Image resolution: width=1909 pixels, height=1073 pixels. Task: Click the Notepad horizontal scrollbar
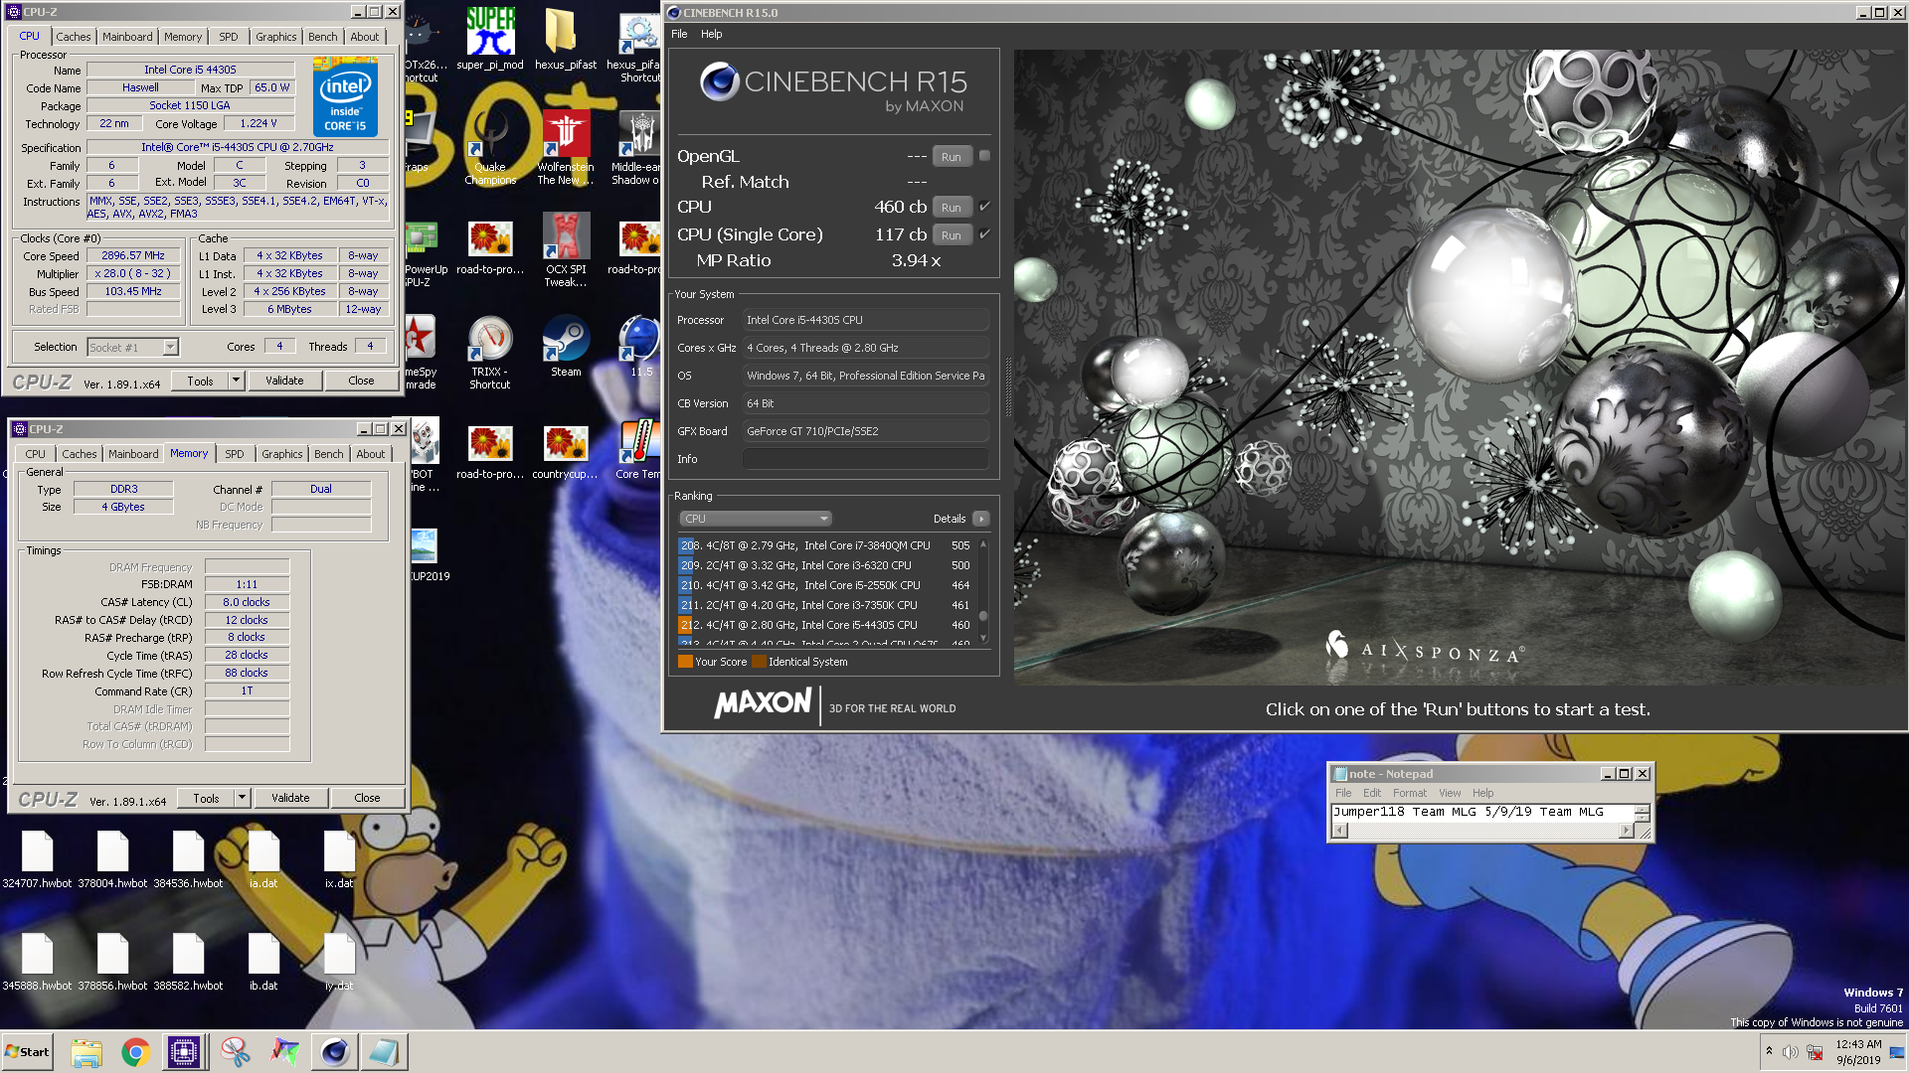(x=1482, y=831)
